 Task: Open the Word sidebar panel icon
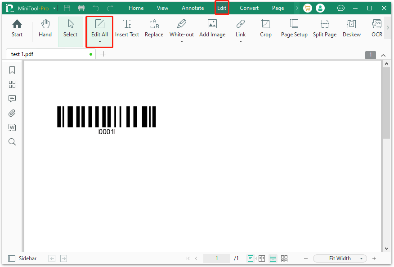coord(12,127)
